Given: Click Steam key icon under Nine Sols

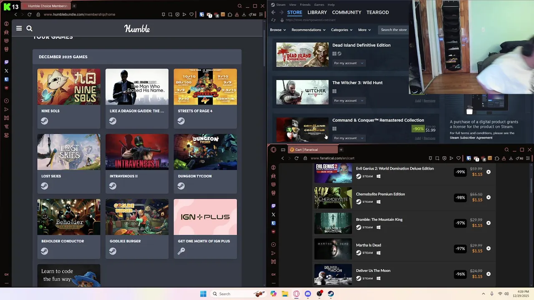Looking at the screenshot, I should [x=45, y=121].
